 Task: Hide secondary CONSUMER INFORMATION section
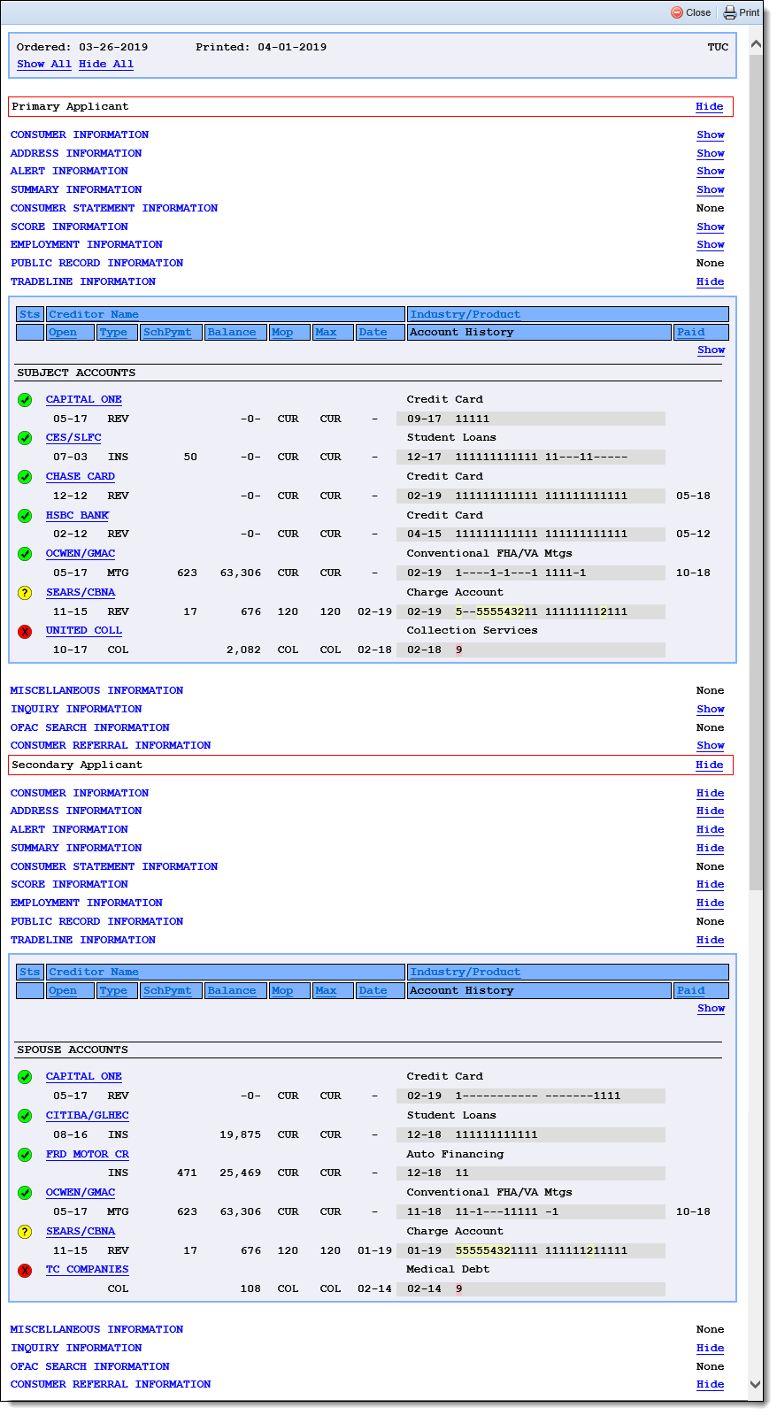point(711,793)
